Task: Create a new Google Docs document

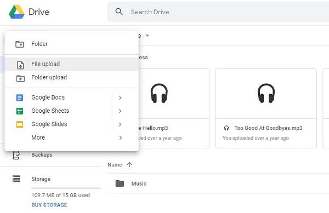Action: pyautogui.click(x=58, y=97)
